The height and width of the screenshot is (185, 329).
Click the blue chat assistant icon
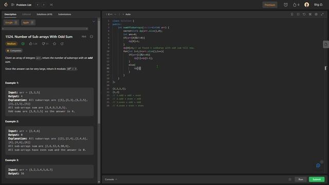point(318,165)
